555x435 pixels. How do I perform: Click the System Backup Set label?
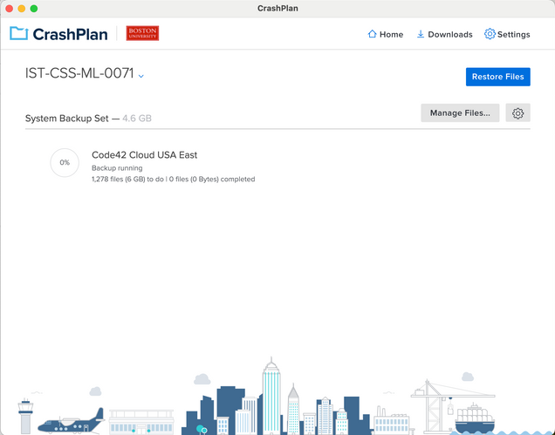click(x=66, y=119)
